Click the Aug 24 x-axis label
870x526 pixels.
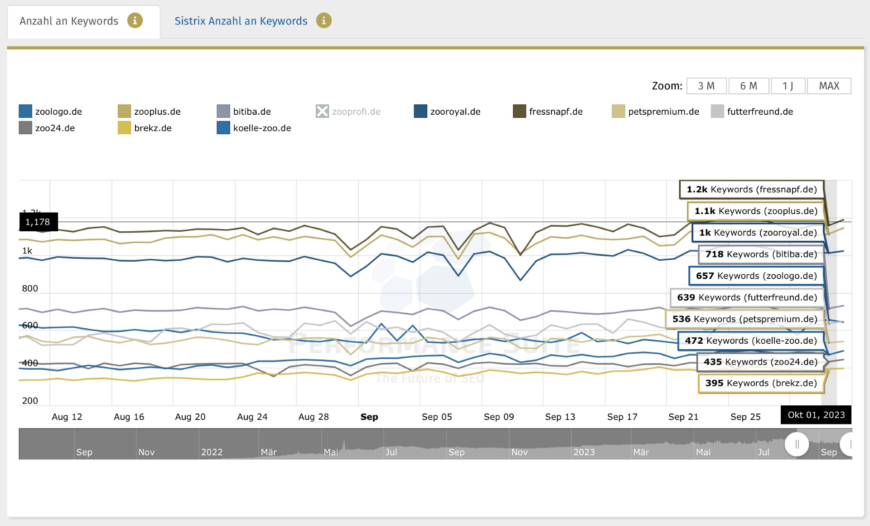252,417
